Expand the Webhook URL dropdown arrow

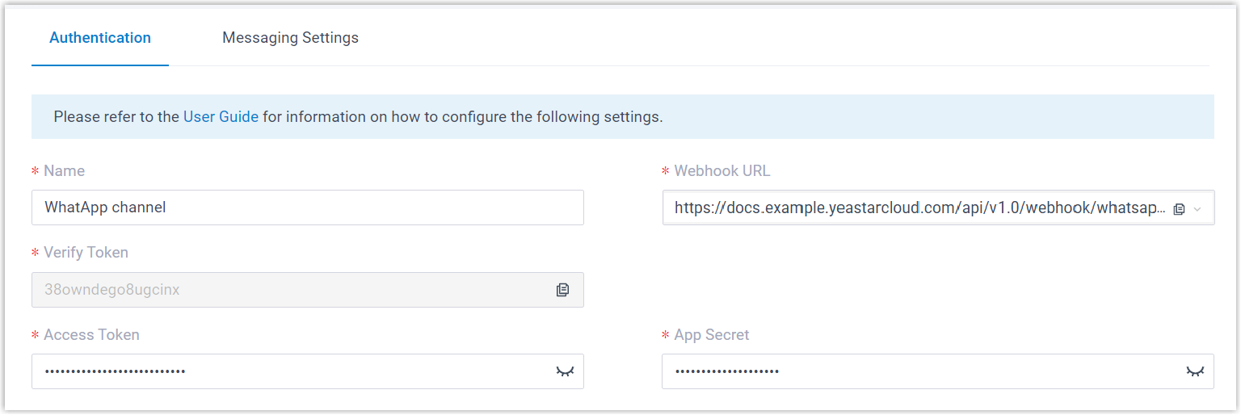tap(1197, 208)
